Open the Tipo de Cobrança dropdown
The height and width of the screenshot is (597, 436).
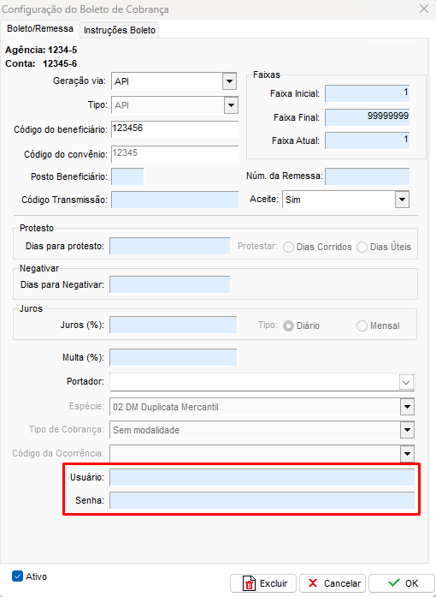click(x=407, y=430)
